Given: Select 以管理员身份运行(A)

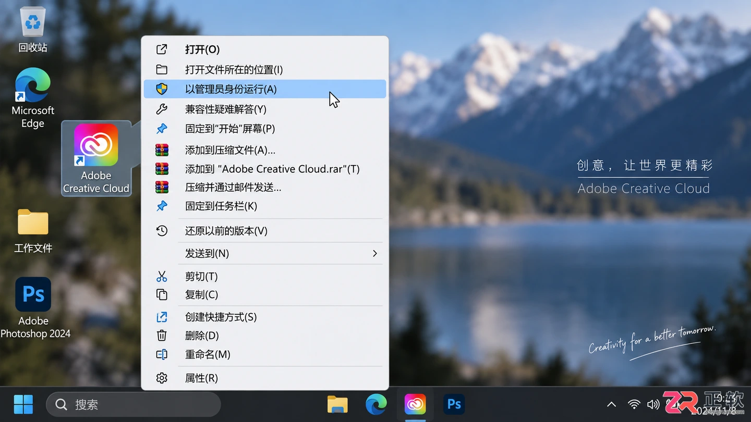Looking at the screenshot, I should click(x=265, y=89).
